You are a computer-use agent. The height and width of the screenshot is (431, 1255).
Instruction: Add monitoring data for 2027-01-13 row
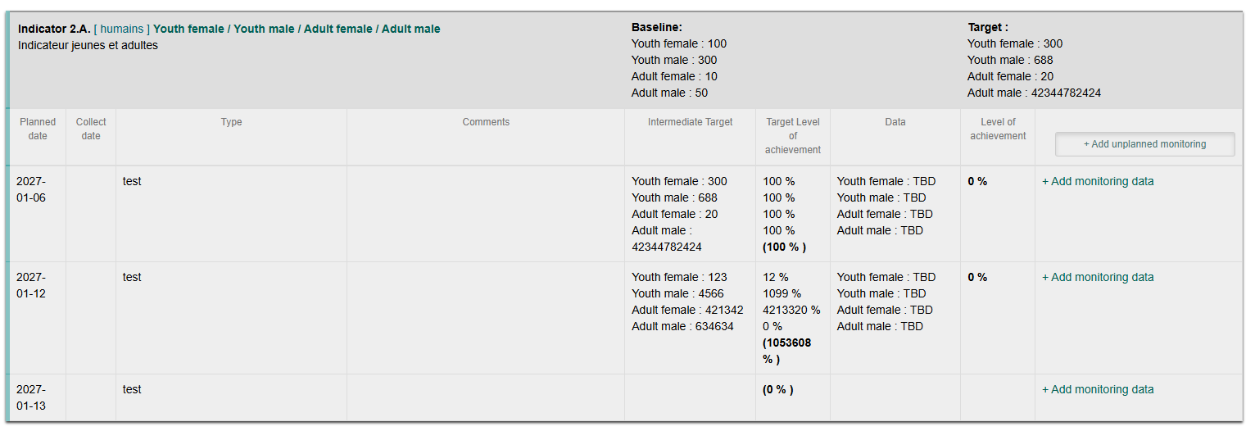[x=1098, y=389]
